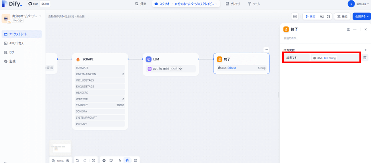Image resolution: width=371 pixels, height=163 pixels.
Task: Add output variable with plus icon
Action: [x=365, y=50]
